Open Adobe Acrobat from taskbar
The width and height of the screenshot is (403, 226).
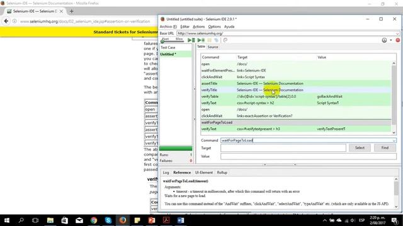click(x=166, y=220)
